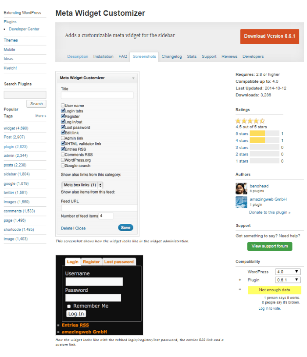This screenshot has height=357, width=307.
Task: Open the Mobile sidebar link
Action: (9, 49)
